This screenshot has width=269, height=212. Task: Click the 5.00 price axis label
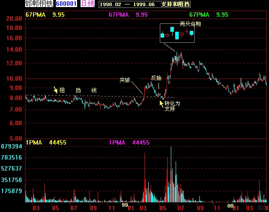pos(16,138)
